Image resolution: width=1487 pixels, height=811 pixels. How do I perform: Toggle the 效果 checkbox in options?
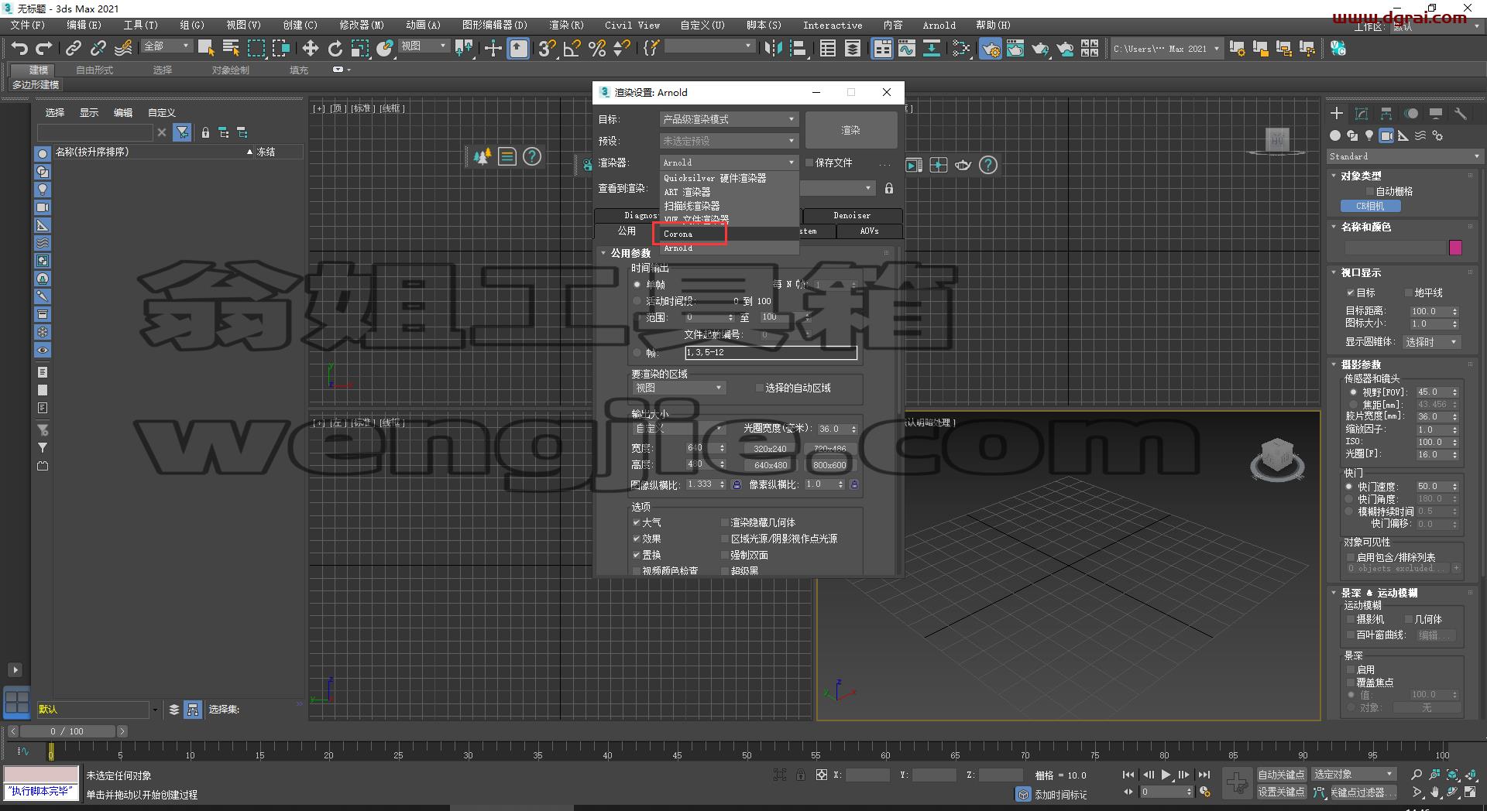coord(637,539)
